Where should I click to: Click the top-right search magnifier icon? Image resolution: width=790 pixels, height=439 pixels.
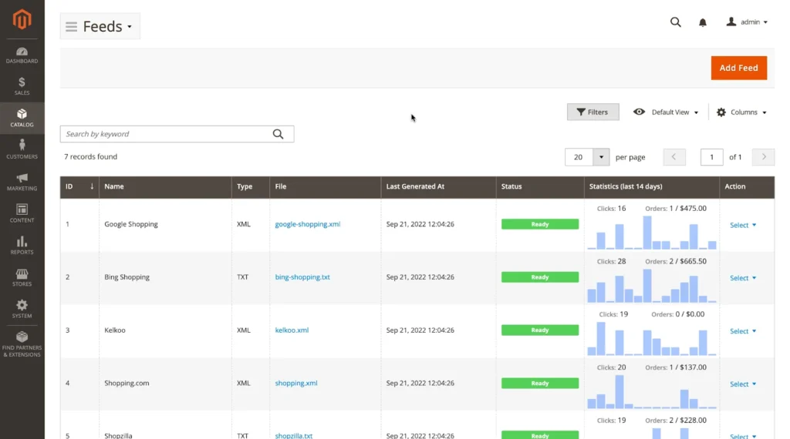(x=675, y=22)
